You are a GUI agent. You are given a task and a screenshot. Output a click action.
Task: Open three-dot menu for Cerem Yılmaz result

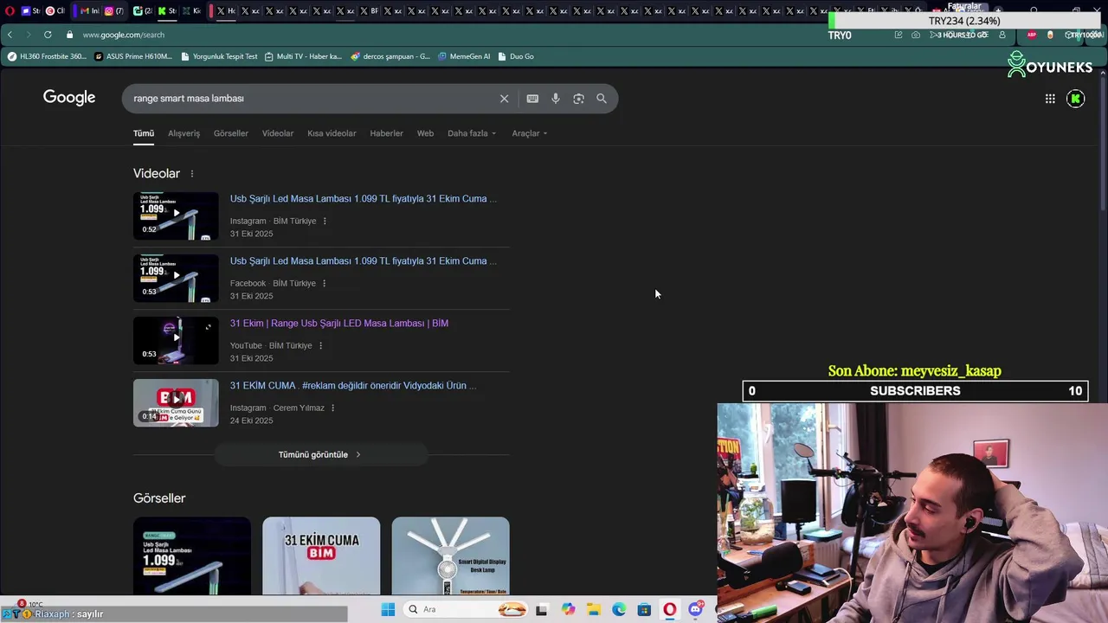[332, 408]
